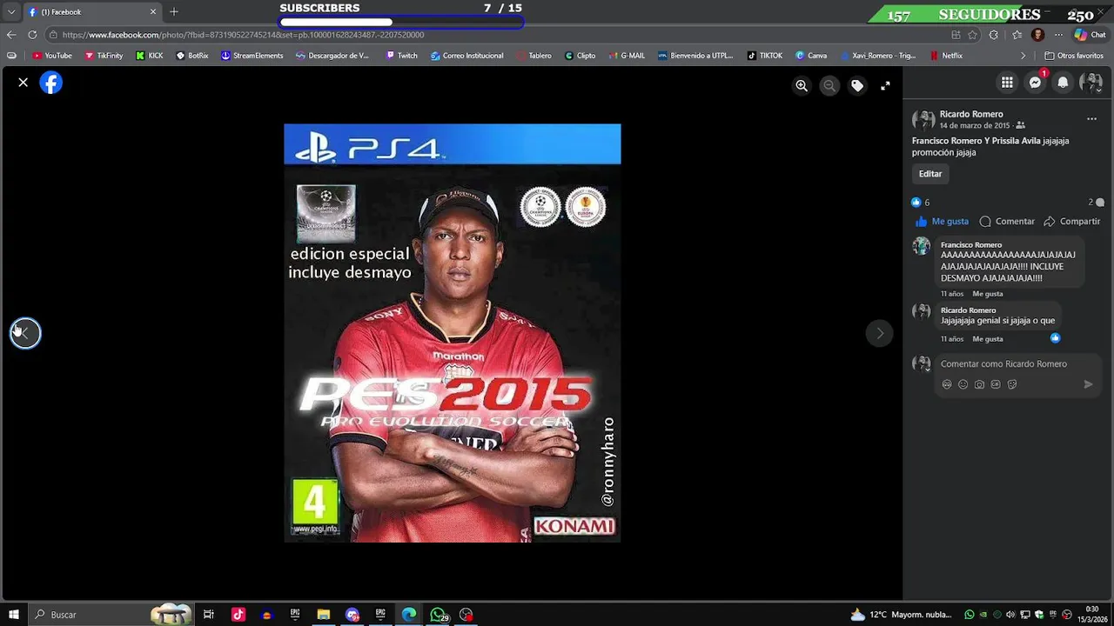Open Francisco Romero's name in the comment
This screenshot has height=626, width=1114.
click(x=971, y=245)
